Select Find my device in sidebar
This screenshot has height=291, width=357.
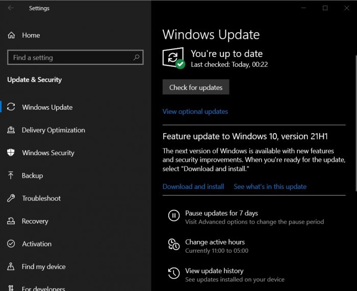point(43,266)
